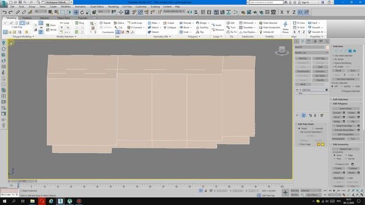The width and height of the screenshot is (365, 205).
Task: Click Hide Selected in Visibility panel
Action: tap(268, 23)
